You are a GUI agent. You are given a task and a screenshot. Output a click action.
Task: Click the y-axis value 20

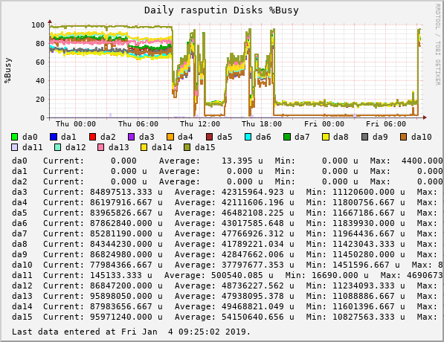pos(40,100)
